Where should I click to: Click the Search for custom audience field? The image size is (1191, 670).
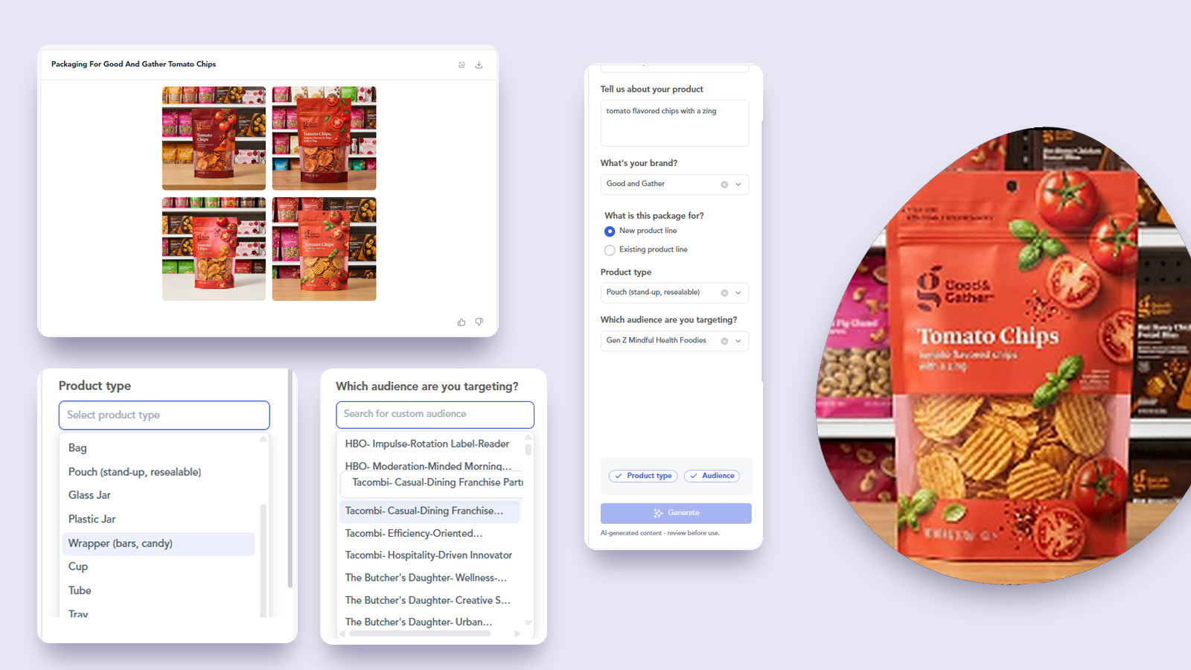(435, 415)
